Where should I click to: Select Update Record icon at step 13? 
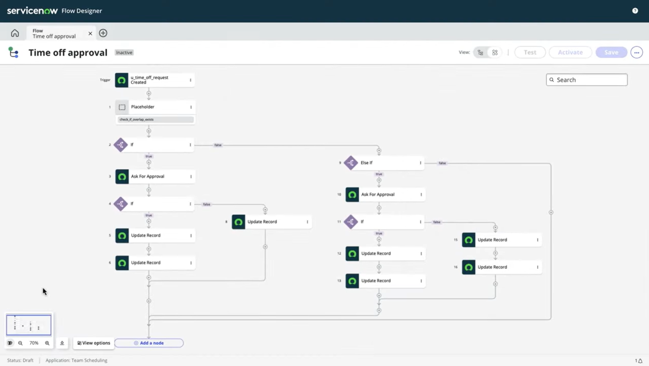point(352,281)
